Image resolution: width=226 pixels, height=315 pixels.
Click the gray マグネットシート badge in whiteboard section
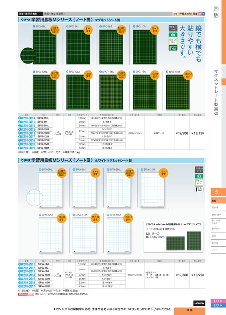tap(199, 170)
